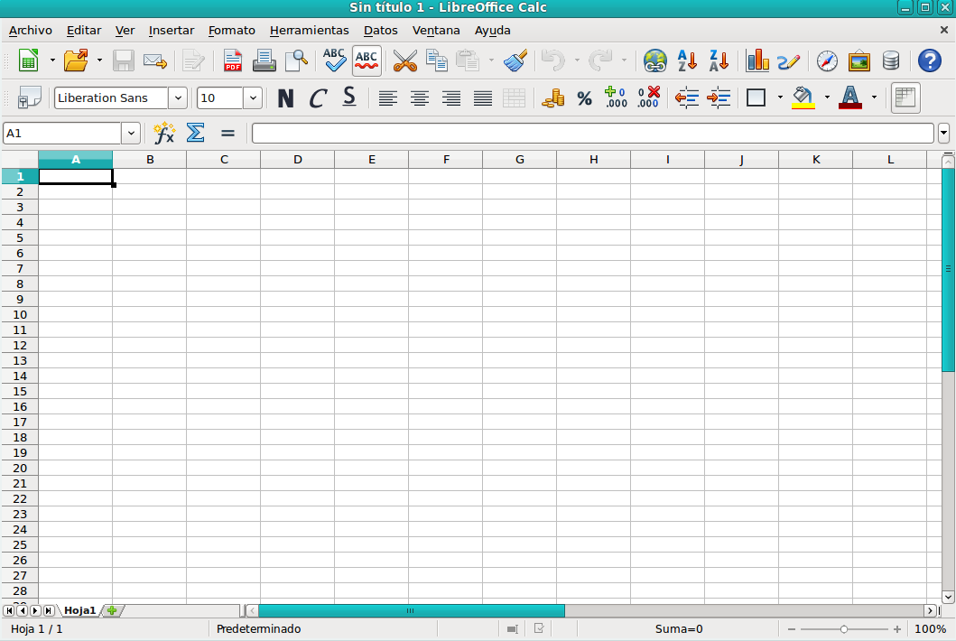
Task: Open the Print Preview icon
Action: point(297,60)
